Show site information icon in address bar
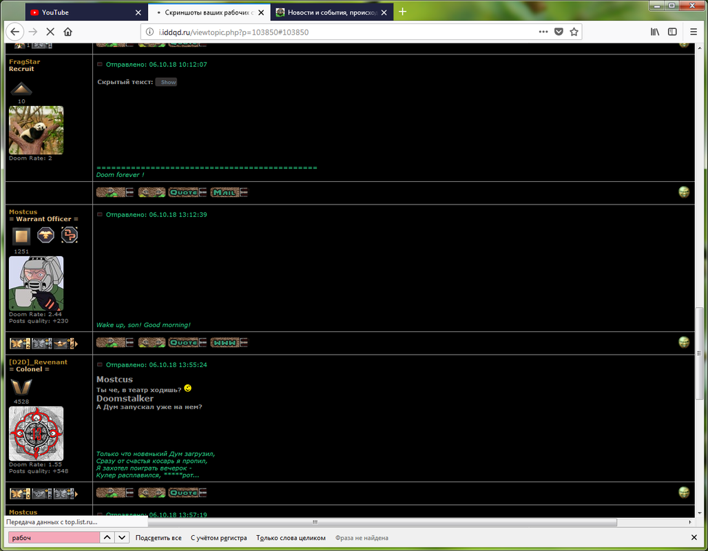Screen dimensions: 708x551 pos(149,32)
